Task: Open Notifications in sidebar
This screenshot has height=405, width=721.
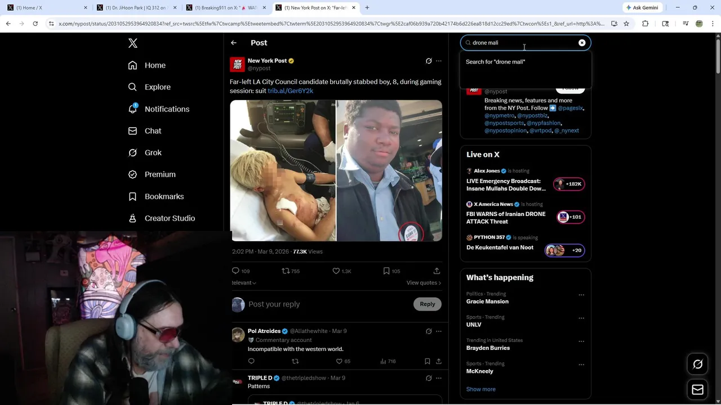Action: pos(159,109)
